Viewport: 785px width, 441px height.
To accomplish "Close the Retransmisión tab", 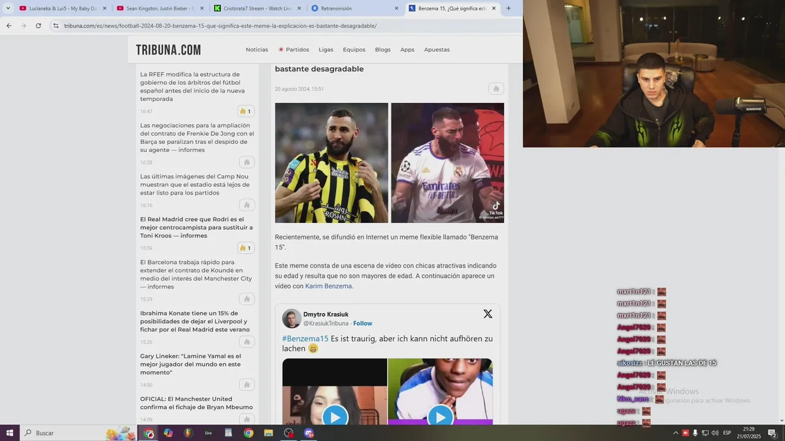I will [396, 8].
